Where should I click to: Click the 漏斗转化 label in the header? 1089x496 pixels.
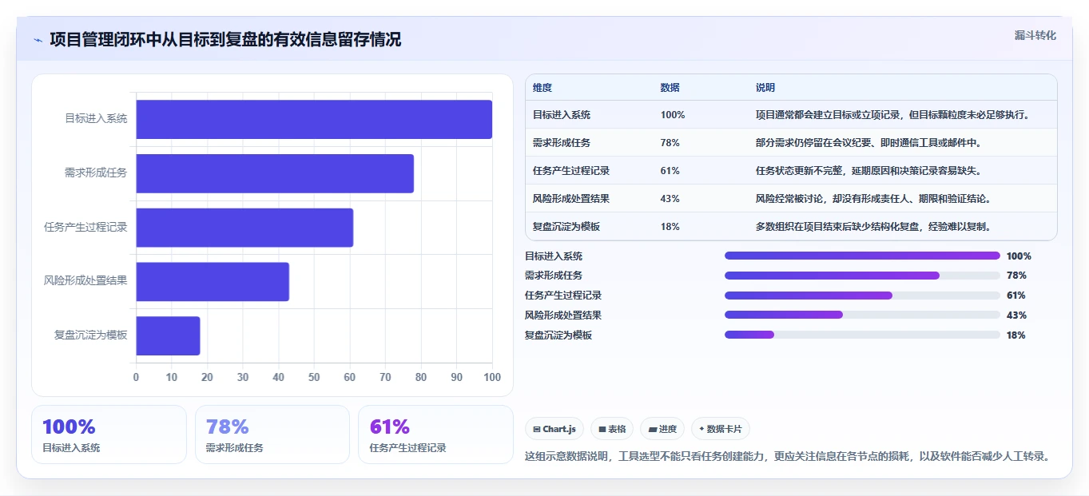1035,35
